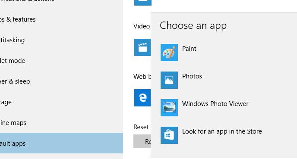Image resolution: width=297 pixels, height=159 pixels.
Task: Click the Video player section label
Action: pyautogui.click(x=142, y=26)
